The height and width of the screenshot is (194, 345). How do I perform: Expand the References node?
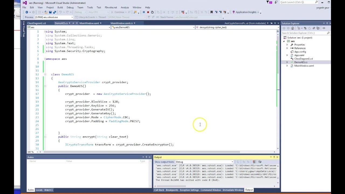(x=287, y=48)
